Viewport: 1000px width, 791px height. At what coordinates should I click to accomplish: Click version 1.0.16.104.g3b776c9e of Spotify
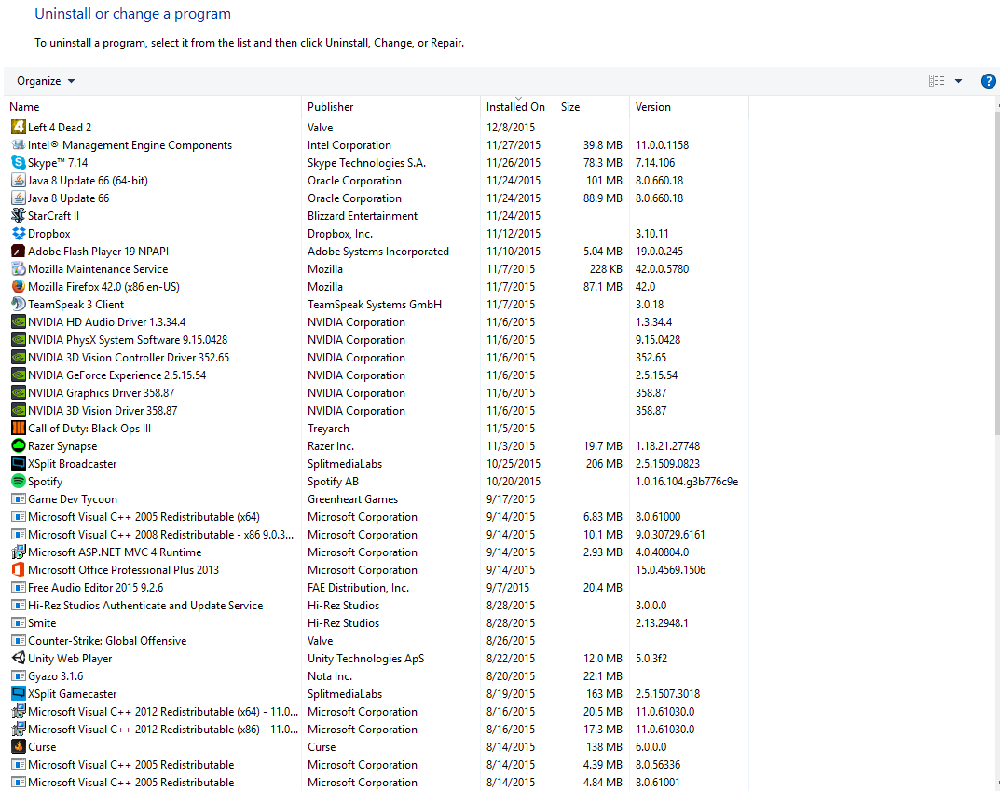tap(687, 482)
